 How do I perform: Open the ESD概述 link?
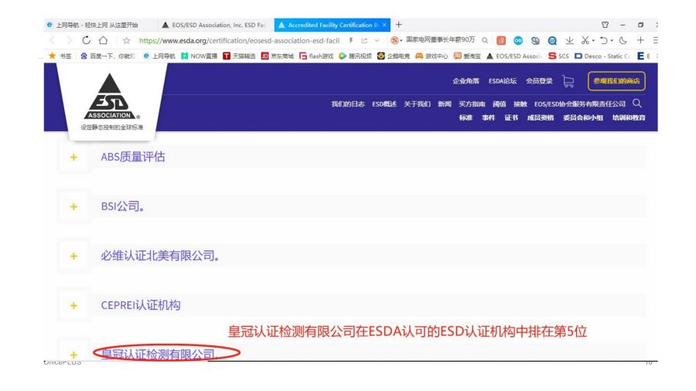(384, 104)
